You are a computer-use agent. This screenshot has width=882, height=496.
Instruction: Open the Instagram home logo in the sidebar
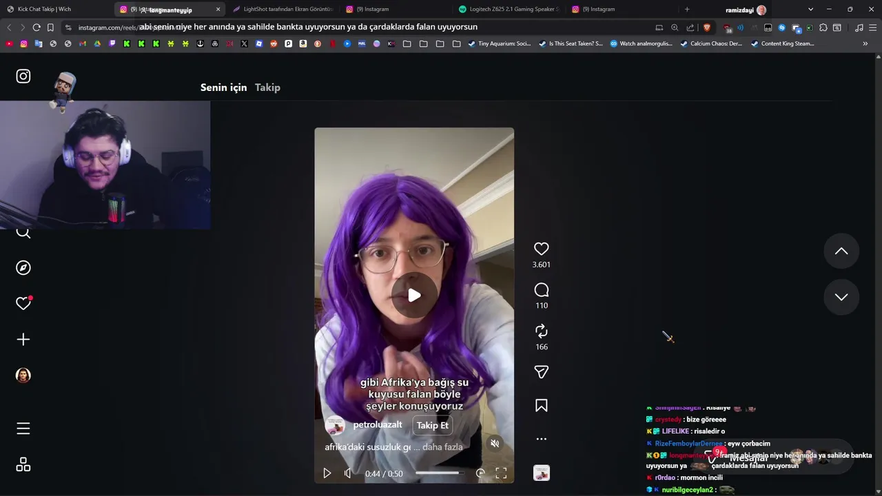coord(23,76)
